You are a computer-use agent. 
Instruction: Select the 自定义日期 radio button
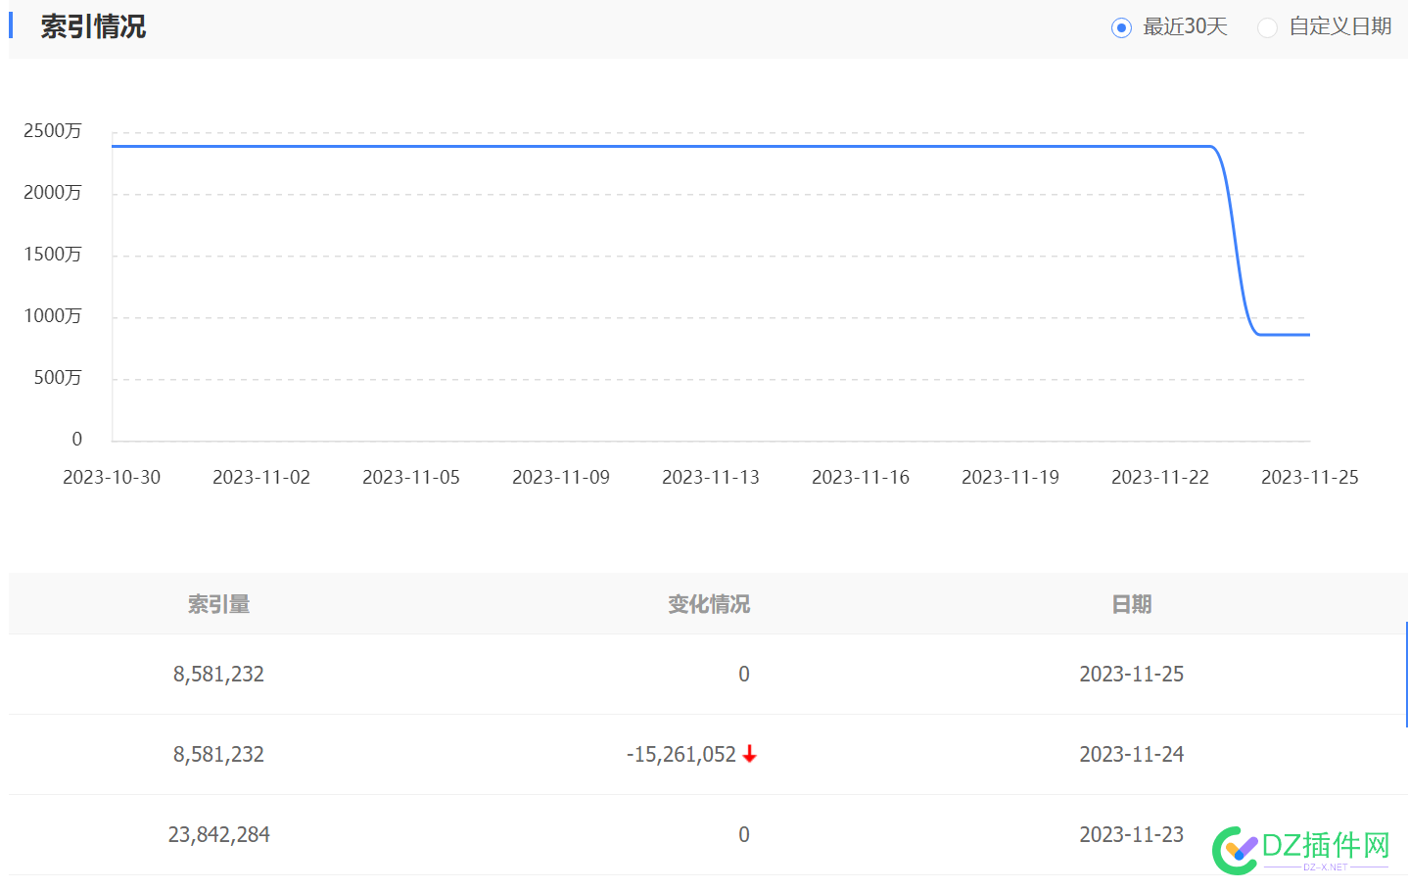coord(1267,27)
